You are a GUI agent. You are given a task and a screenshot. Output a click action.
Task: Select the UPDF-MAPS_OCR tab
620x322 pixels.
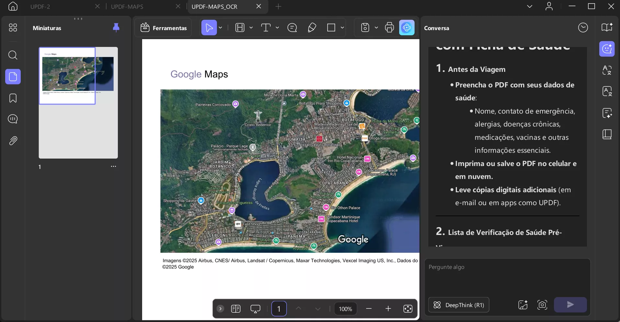click(214, 6)
